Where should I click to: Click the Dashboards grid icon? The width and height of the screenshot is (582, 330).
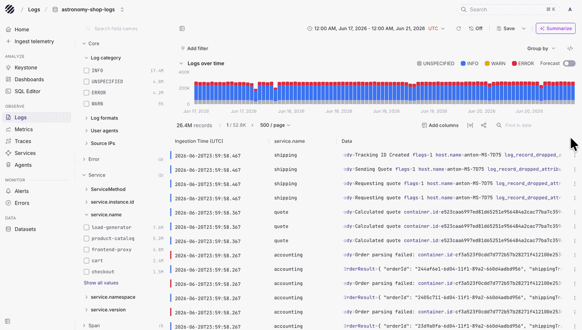8,80
